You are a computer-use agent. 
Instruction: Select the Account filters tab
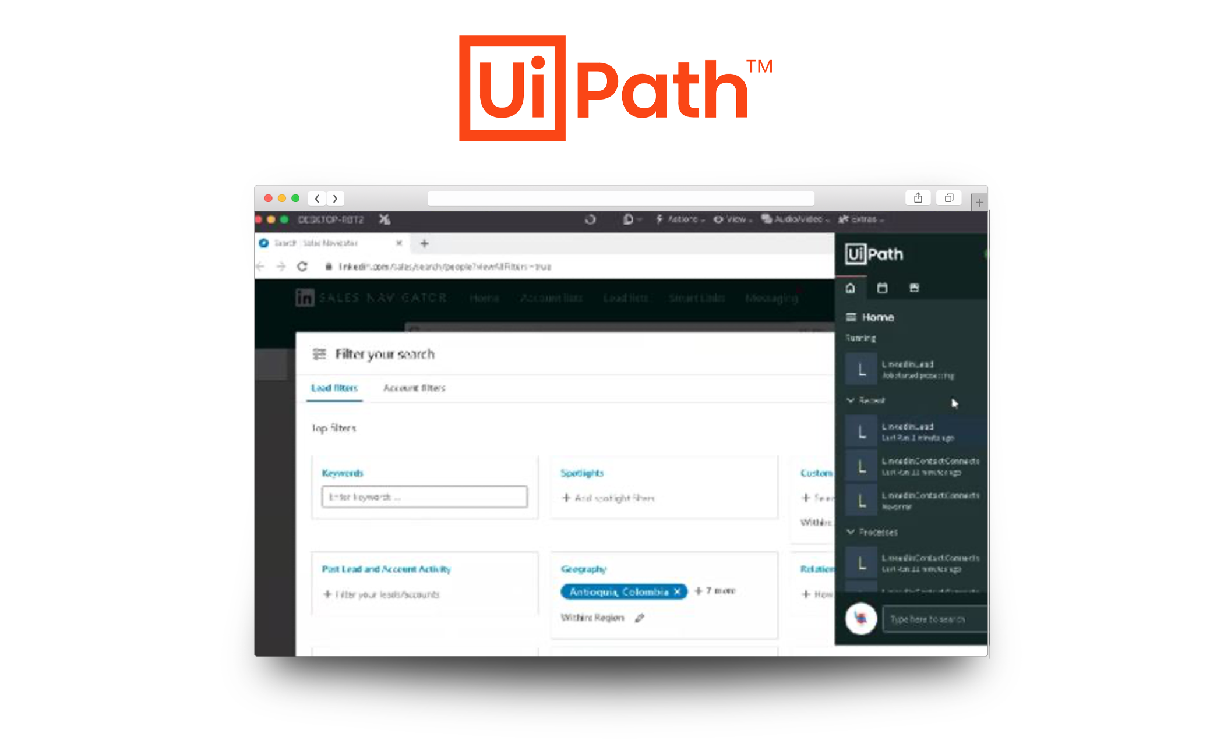click(414, 387)
